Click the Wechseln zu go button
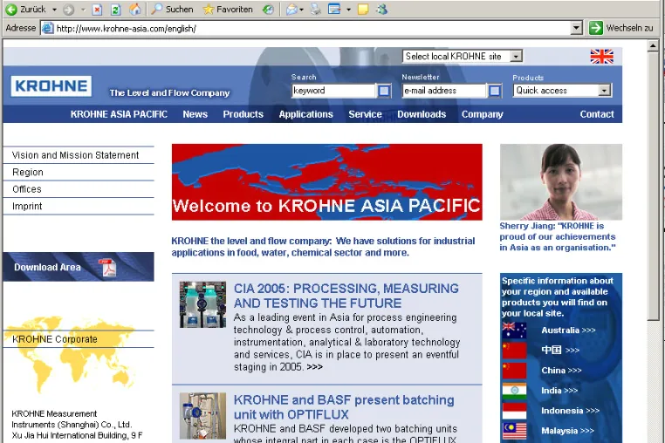The image size is (665, 443). (x=621, y=28)
